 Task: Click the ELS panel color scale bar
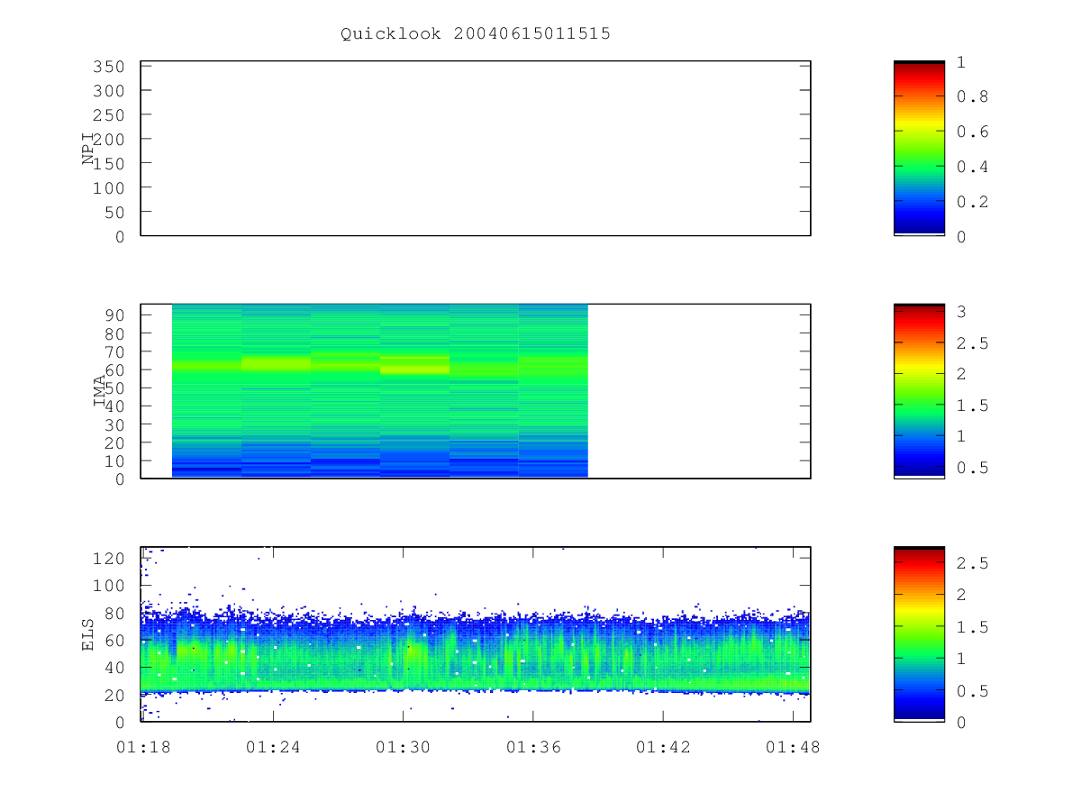(919, 633)
